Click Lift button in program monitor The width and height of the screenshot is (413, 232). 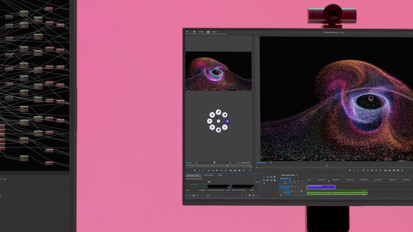385,170
